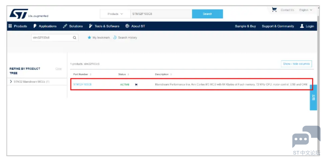Click My bookmark link

click(x=101, y=38)
